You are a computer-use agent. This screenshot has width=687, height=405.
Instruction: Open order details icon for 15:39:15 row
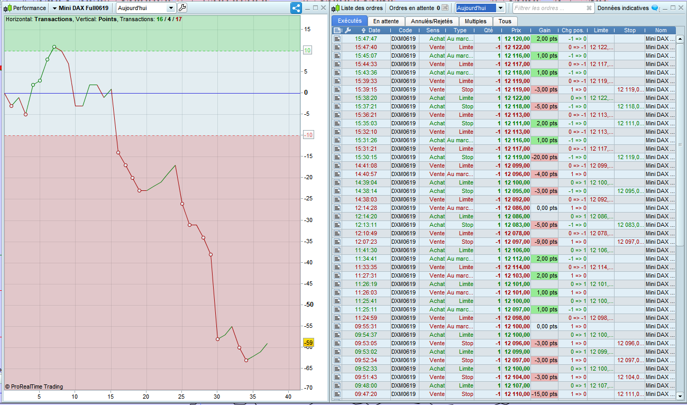(337, 89)
